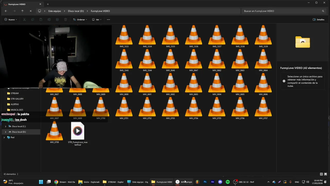
Task: Select the MVI_0663 VLC file
Action: 240,60
